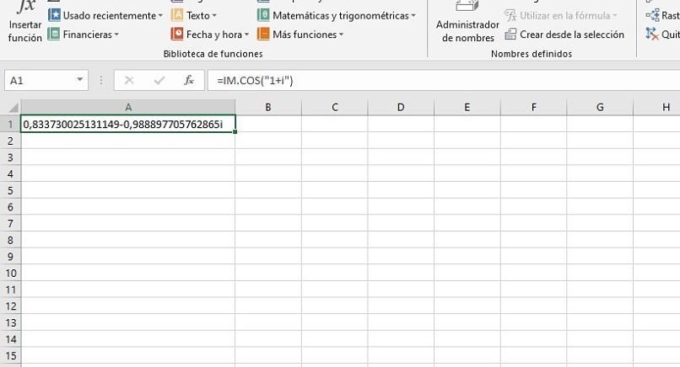Select row 5 header
This screenshot has width=680, height=367.
(10, 190)
